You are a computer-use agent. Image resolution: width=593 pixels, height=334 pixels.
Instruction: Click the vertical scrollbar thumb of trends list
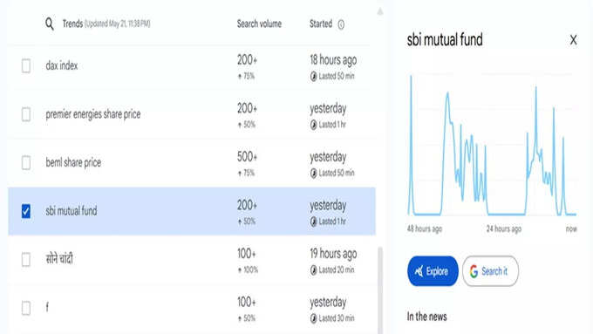click(x=380, y=290)
